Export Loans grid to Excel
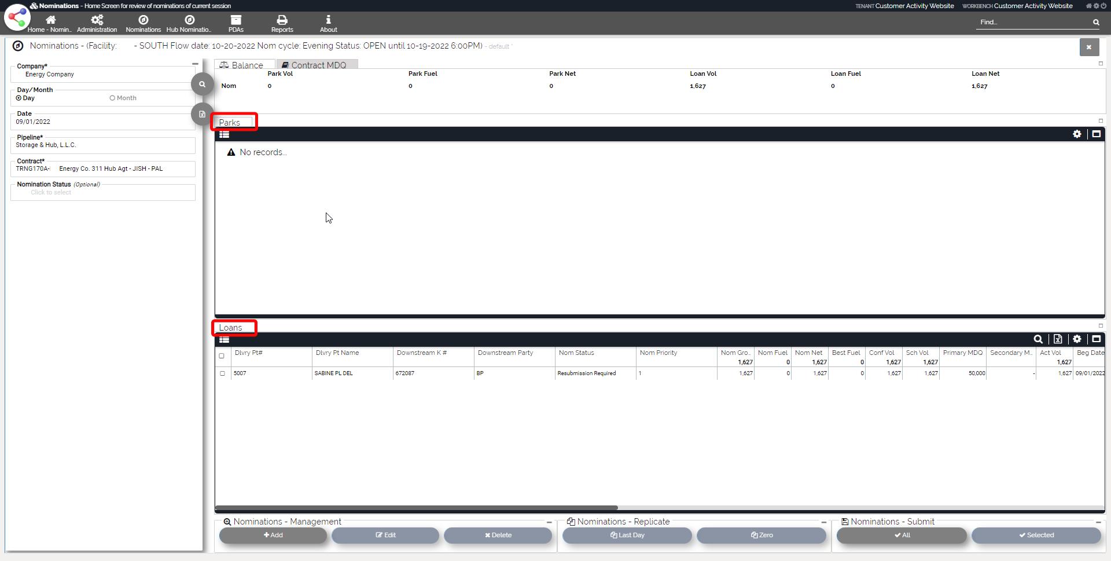1111x561 pixels. tap(1058, 339)
